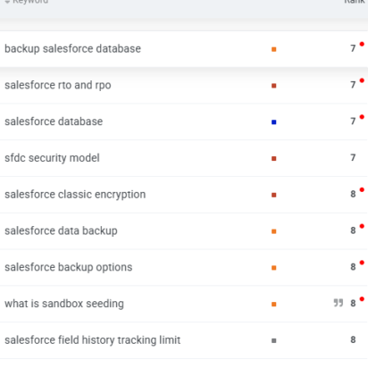The image size is (368, 368).
Task: Click the gray square for field history tracking limit
Action: 274,340
